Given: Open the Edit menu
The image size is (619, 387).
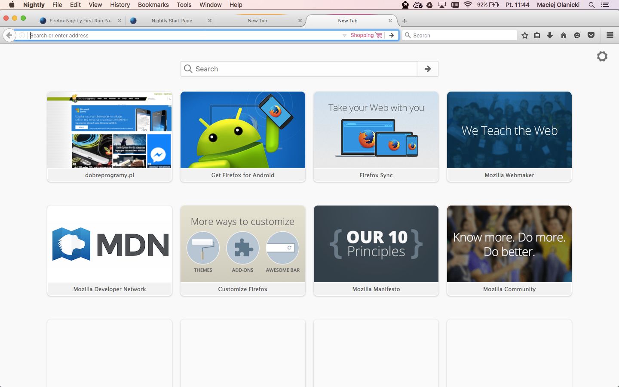Looking at the screenshot, I should coord(75,5).
